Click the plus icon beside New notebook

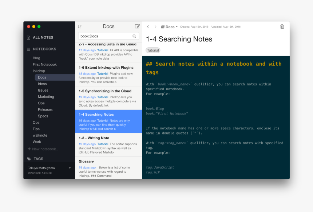tap(29, 149)
